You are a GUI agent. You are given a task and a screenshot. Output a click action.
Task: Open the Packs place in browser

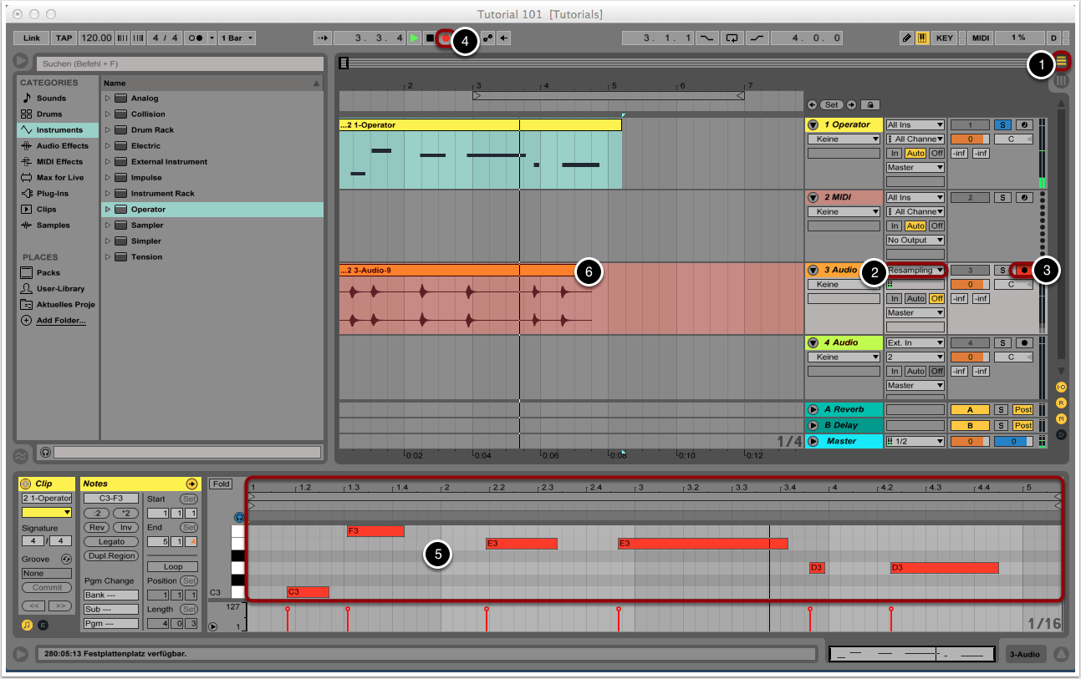coord(48,273)
